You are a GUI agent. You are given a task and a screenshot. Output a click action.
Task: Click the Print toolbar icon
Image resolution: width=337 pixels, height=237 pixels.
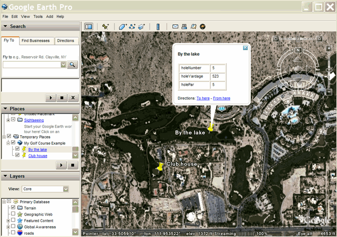coord(185,27)
